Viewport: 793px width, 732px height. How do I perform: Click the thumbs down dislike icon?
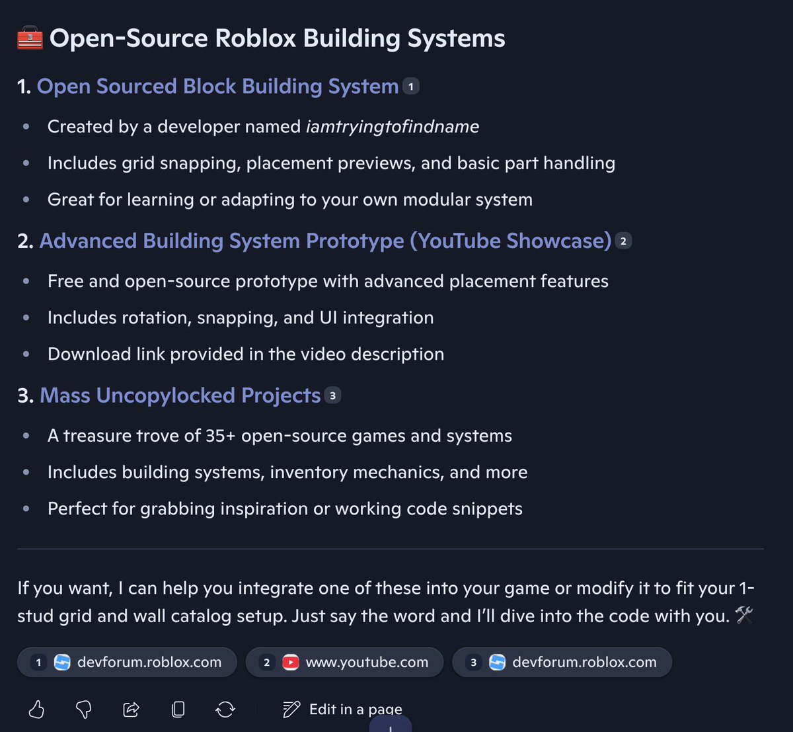[84, 710]
